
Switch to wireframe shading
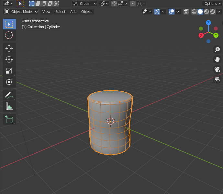point(194,12)
